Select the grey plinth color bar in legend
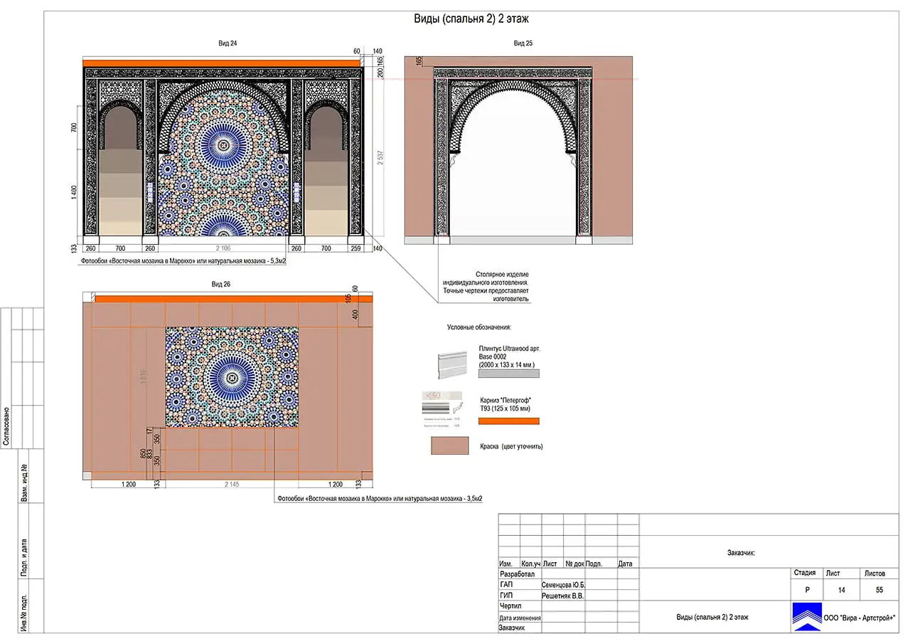This screenshot has height=644, width=910. point(508,373)
